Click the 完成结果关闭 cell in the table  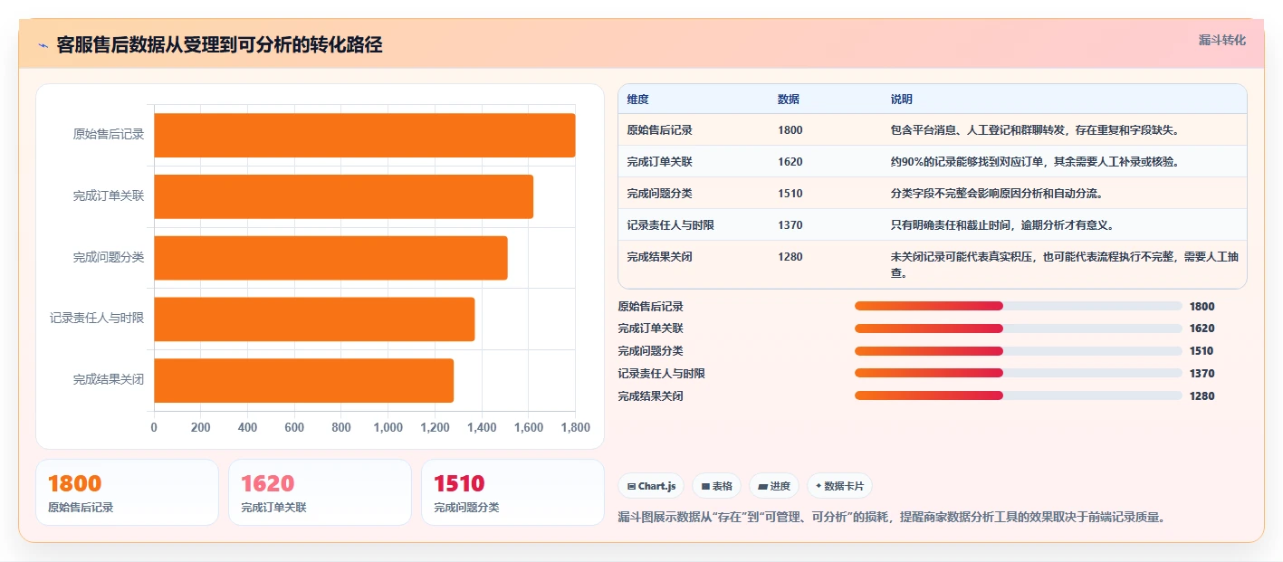click(659, 257)
